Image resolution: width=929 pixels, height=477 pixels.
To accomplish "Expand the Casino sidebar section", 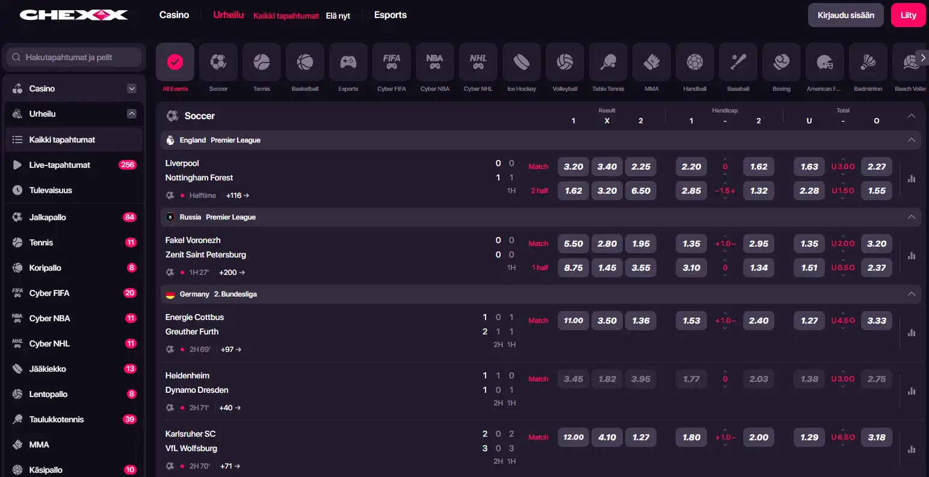I will point(132,88).
